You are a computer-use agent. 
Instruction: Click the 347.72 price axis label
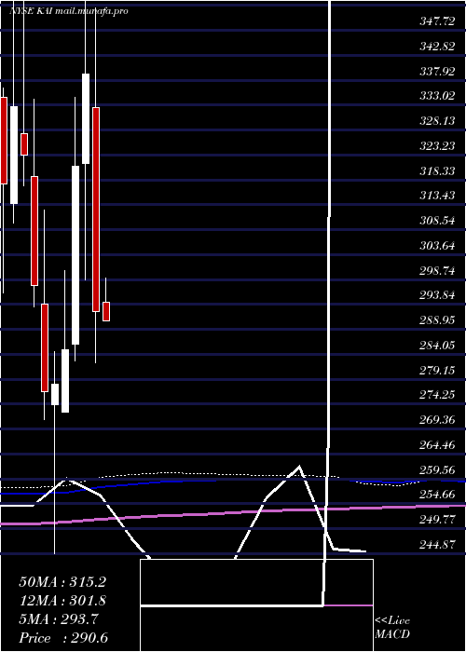(437, 21)
